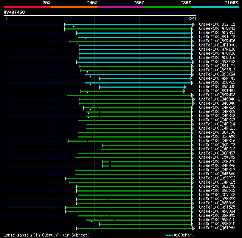Select hit label UniRef100_Q9SFU3
242x238 pixels.
click(x=217, y=62)
